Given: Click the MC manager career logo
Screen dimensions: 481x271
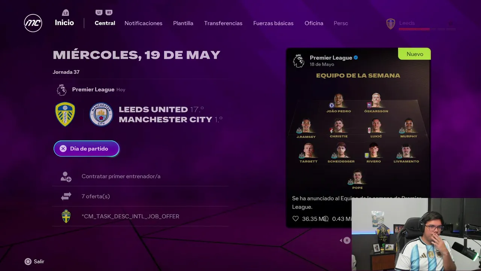Looking at the screenshot, I should [33, 23].
